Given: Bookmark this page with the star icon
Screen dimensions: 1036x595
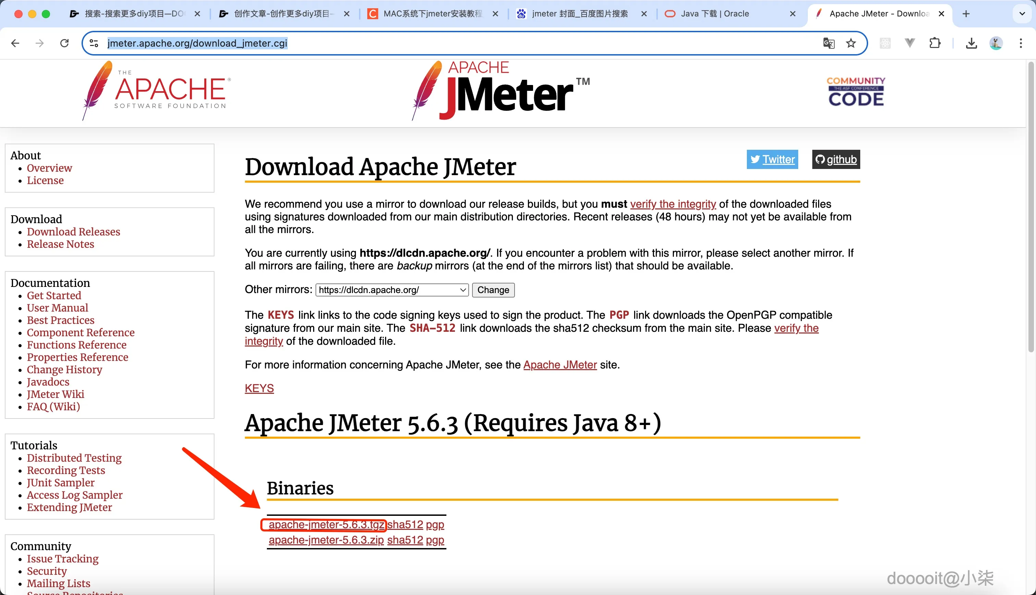Looking at the screenshot, I should click(x=851, y=43).
